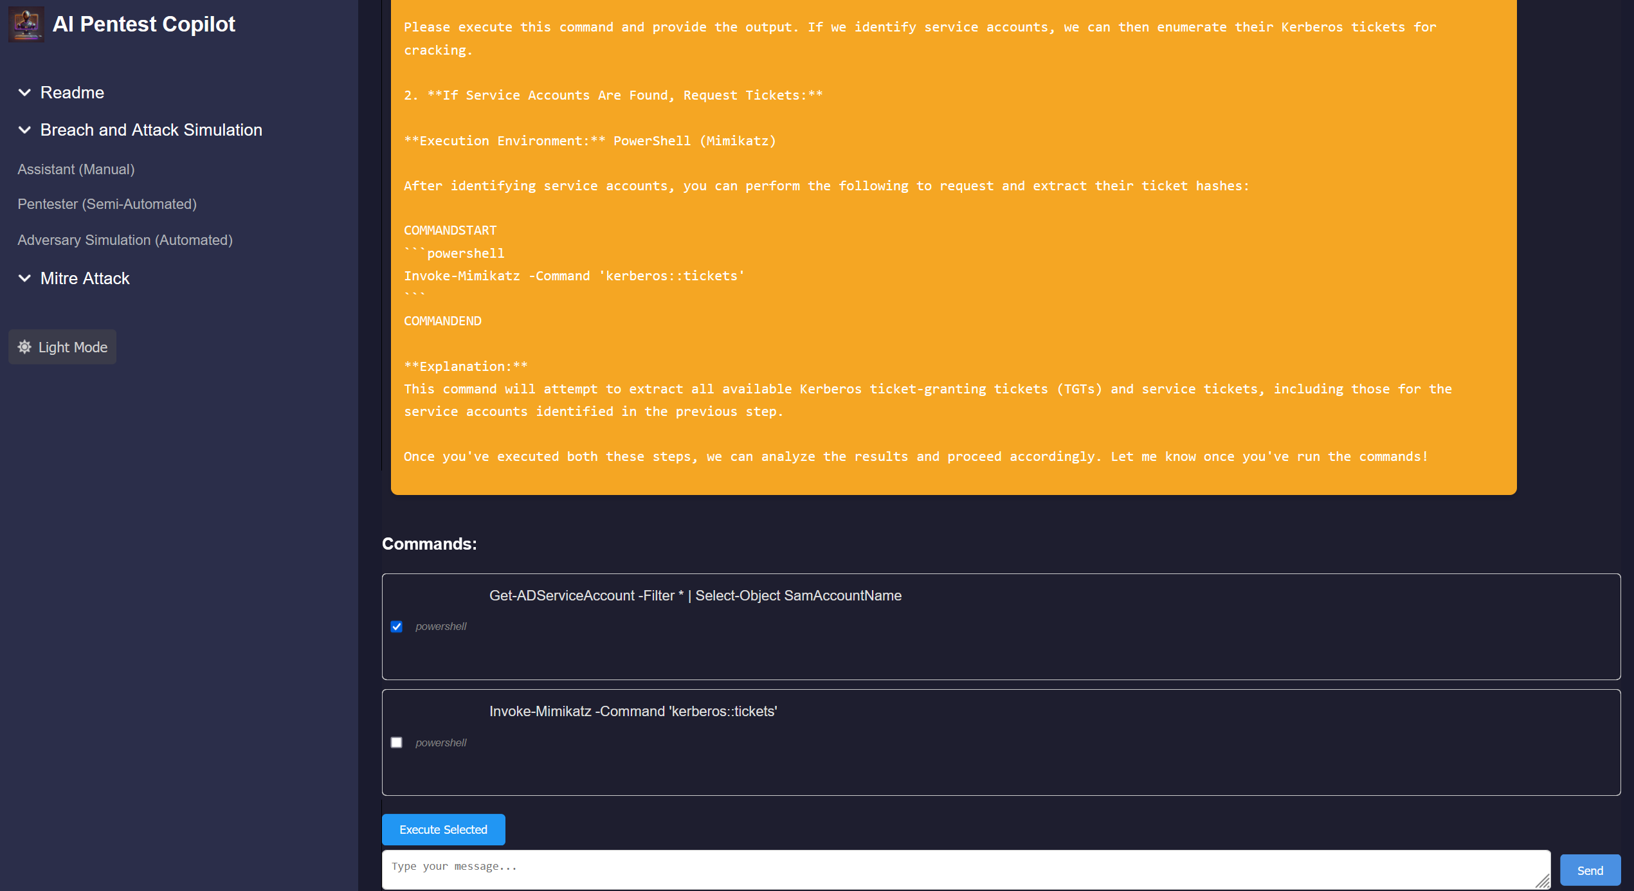Image resolution: width=1634 pixels, height=891 pixels.
Task: Click the AI Pentest Copilot title
Action: (144, 24)
